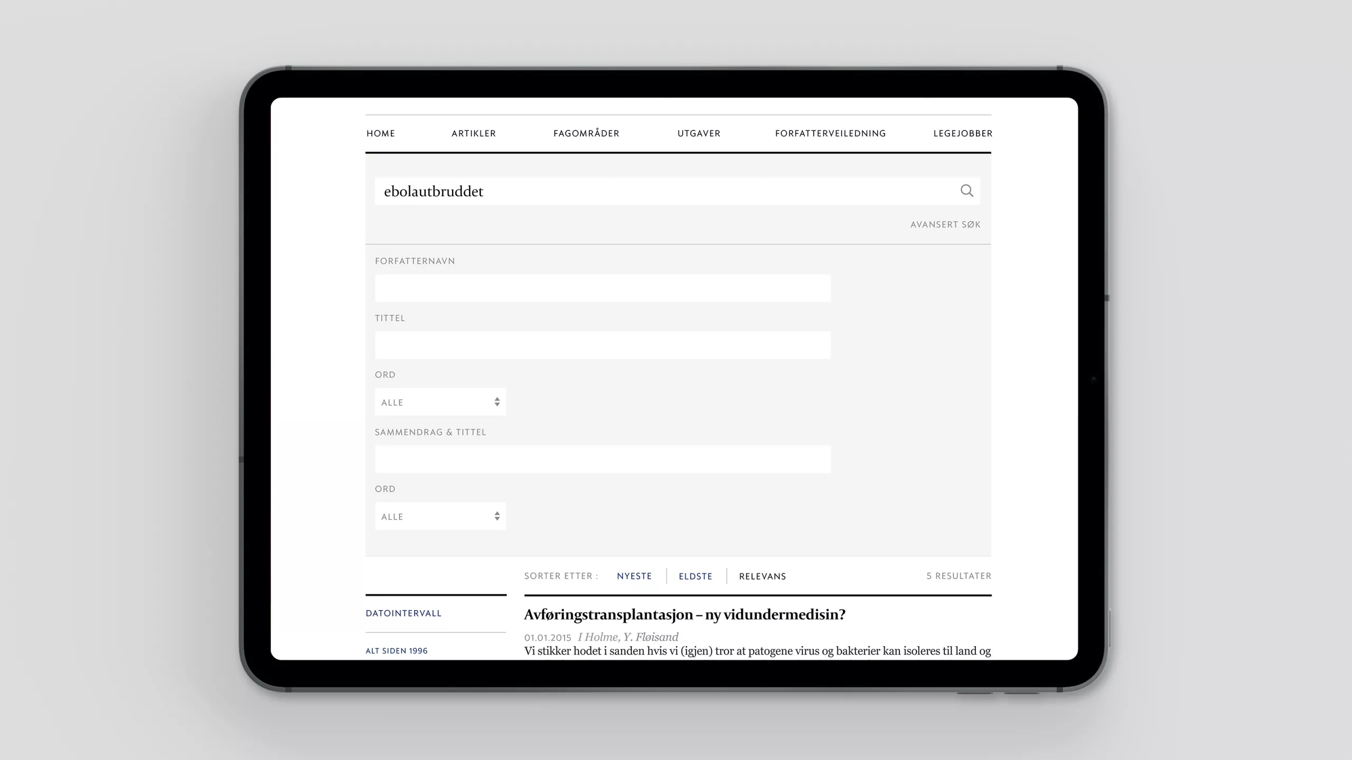The height and width of the screenshot is (760, 1352).
Task: Navigate to UTGAVER
Action: click(699, 133)
